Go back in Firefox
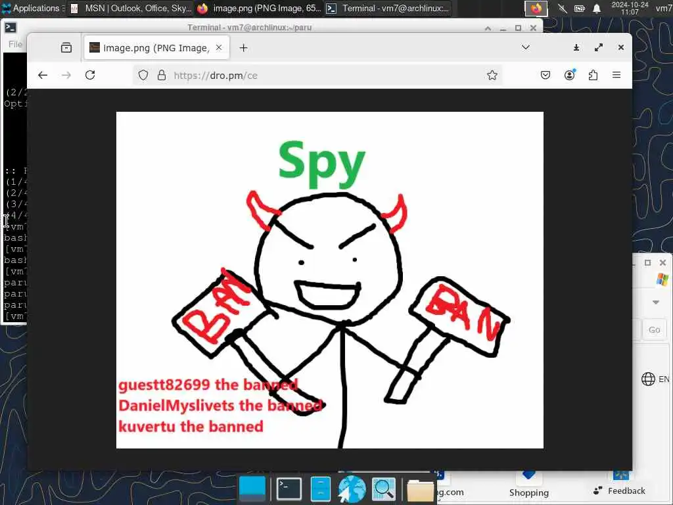673x505 pixels. click(43, 75)
